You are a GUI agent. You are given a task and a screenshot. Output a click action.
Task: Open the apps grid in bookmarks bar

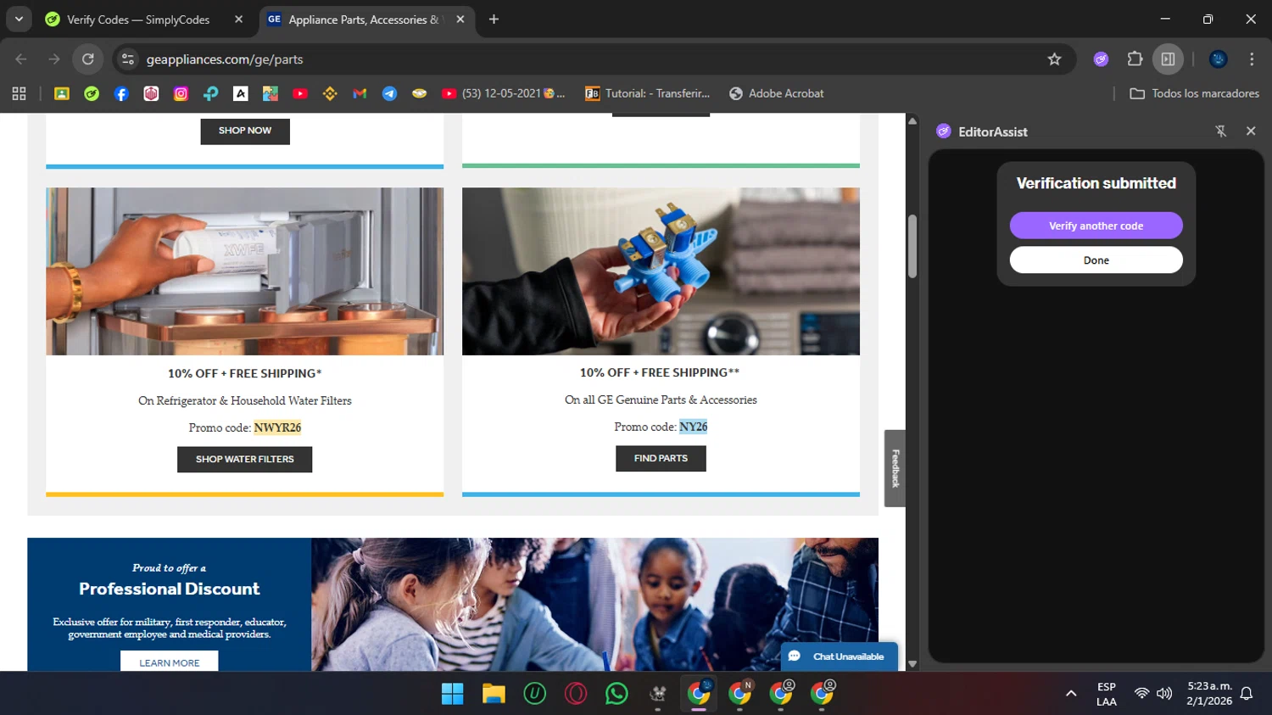pos(19,93)
